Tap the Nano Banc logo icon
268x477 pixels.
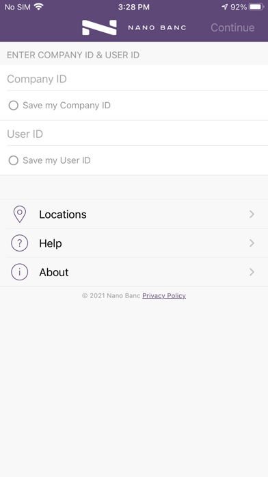point(99,27)
